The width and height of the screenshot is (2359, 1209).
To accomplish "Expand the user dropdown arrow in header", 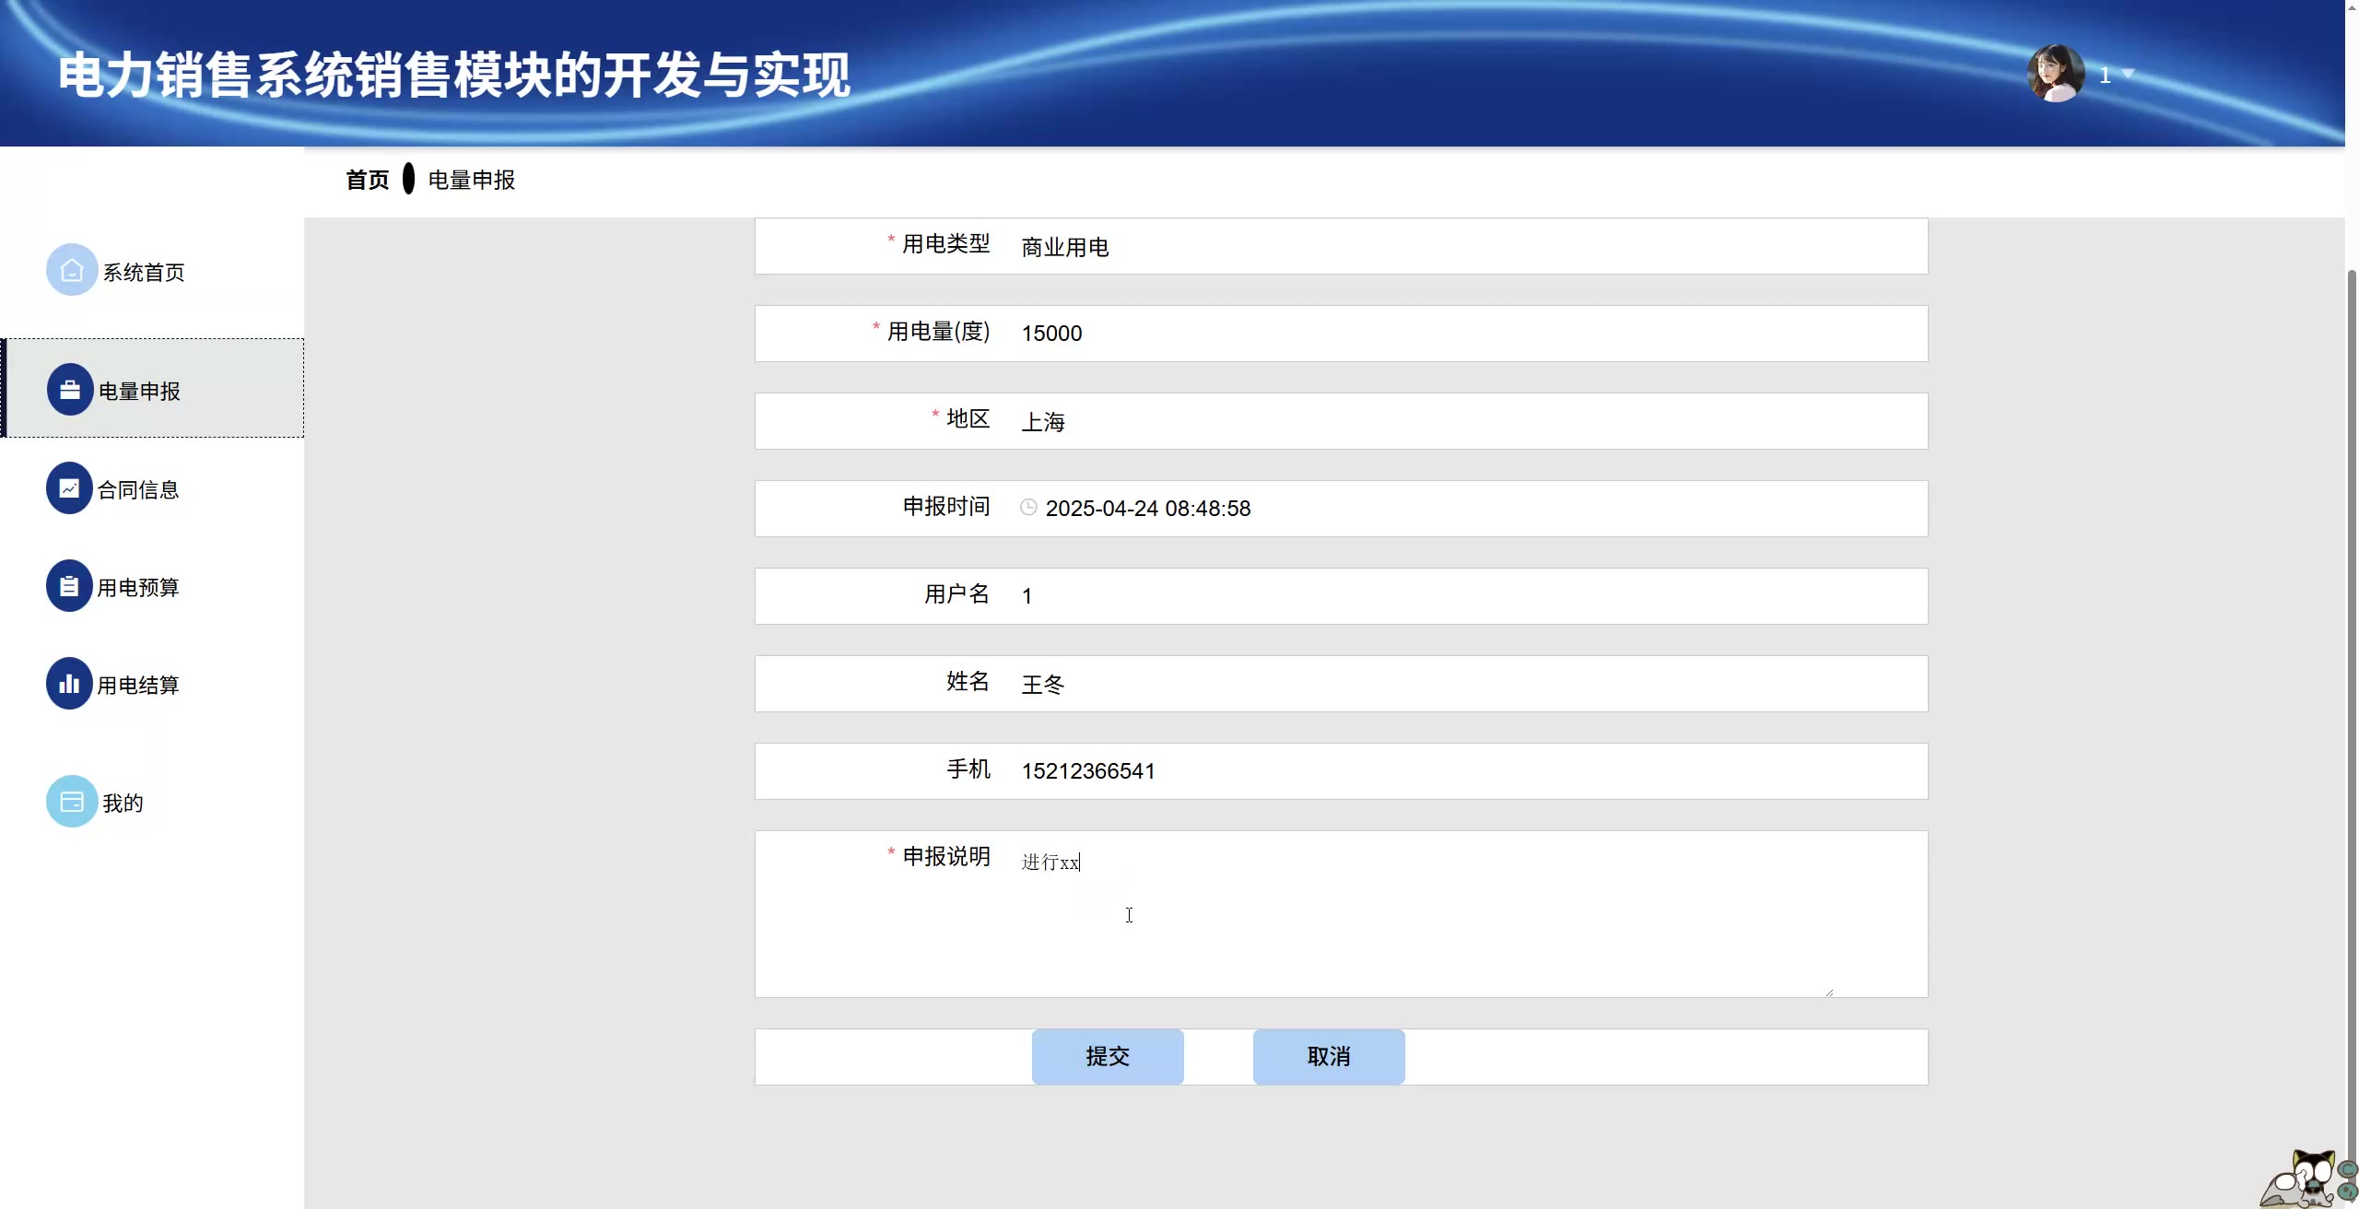I will tap(2129, 74).
